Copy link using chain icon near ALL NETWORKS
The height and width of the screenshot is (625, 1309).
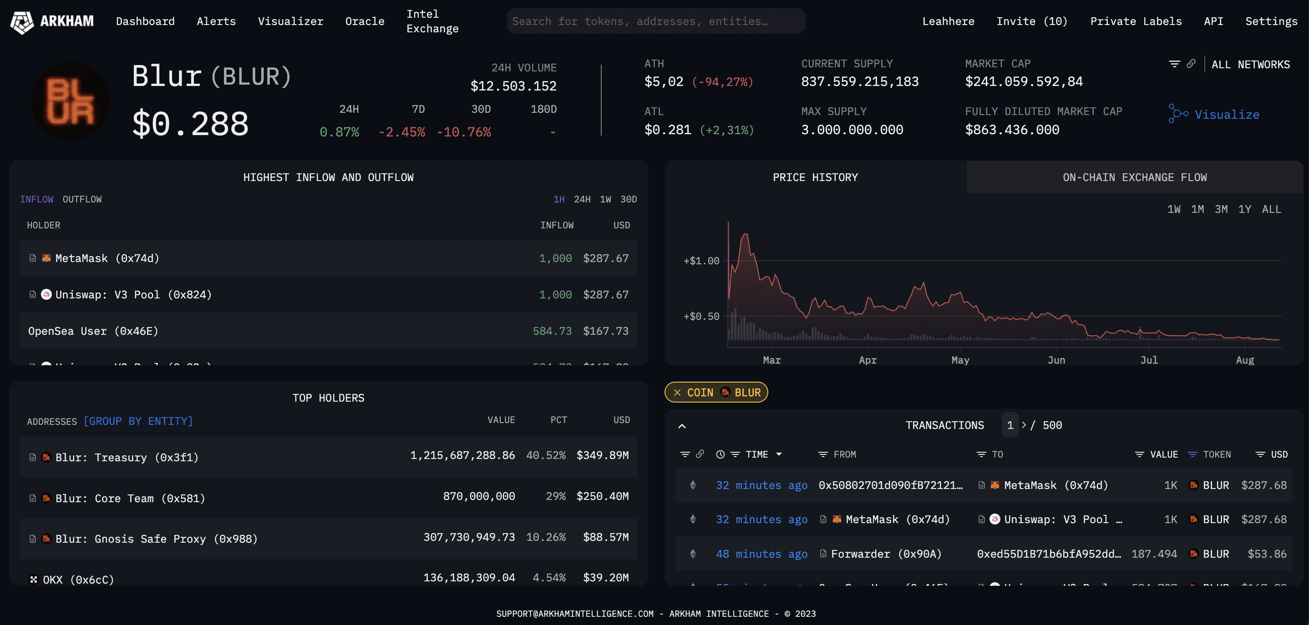[x=1191, y=64]
